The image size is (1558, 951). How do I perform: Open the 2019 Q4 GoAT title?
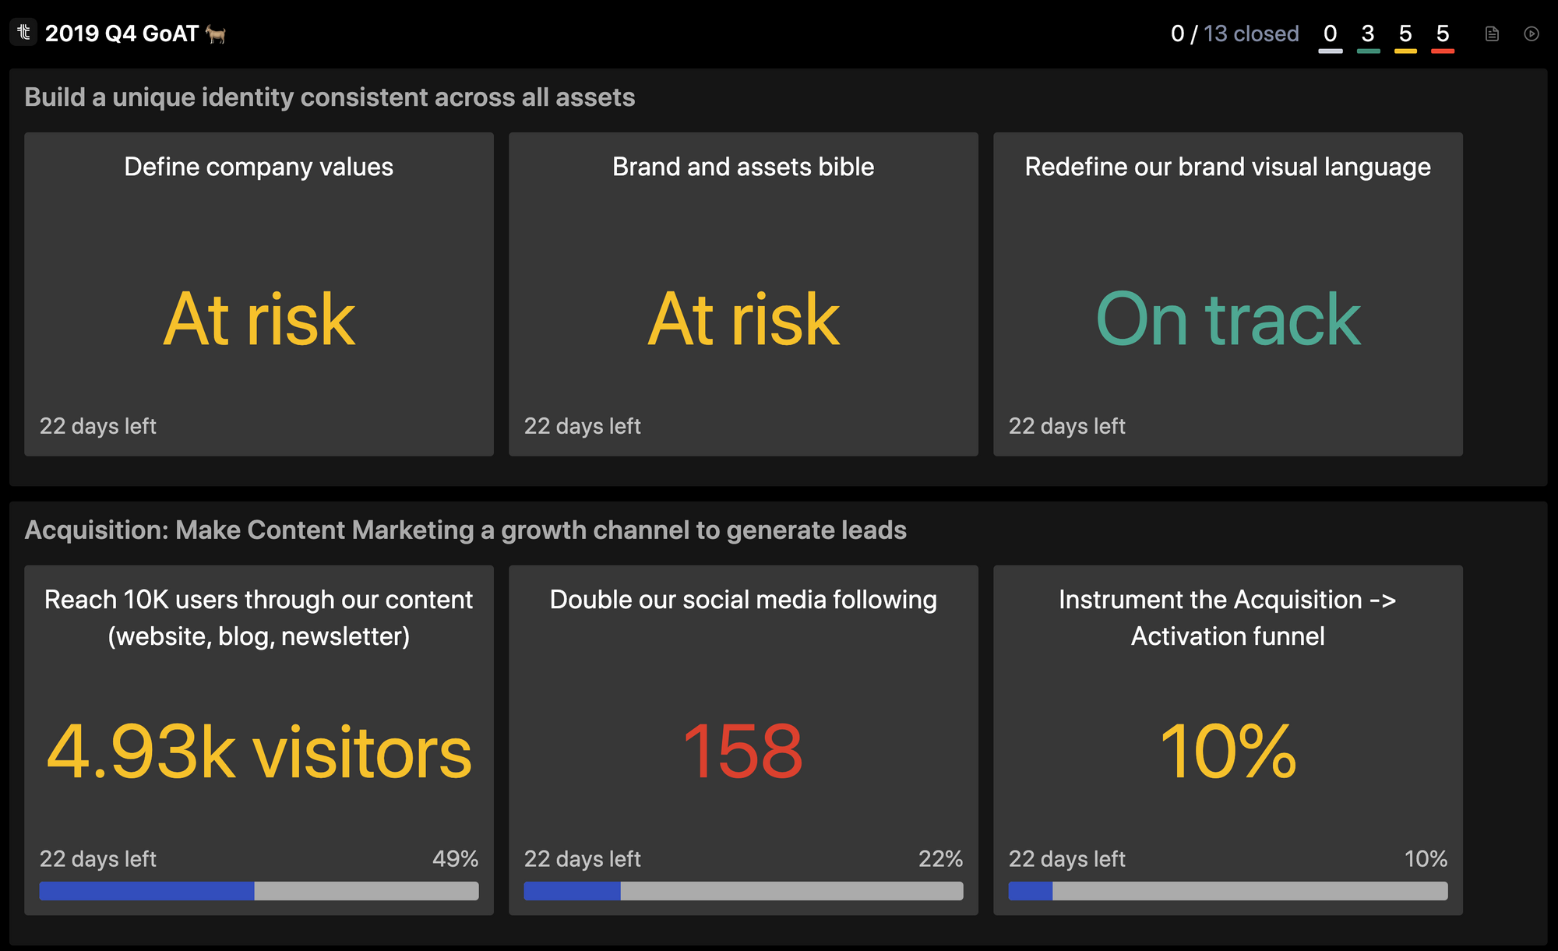(122, 33)
